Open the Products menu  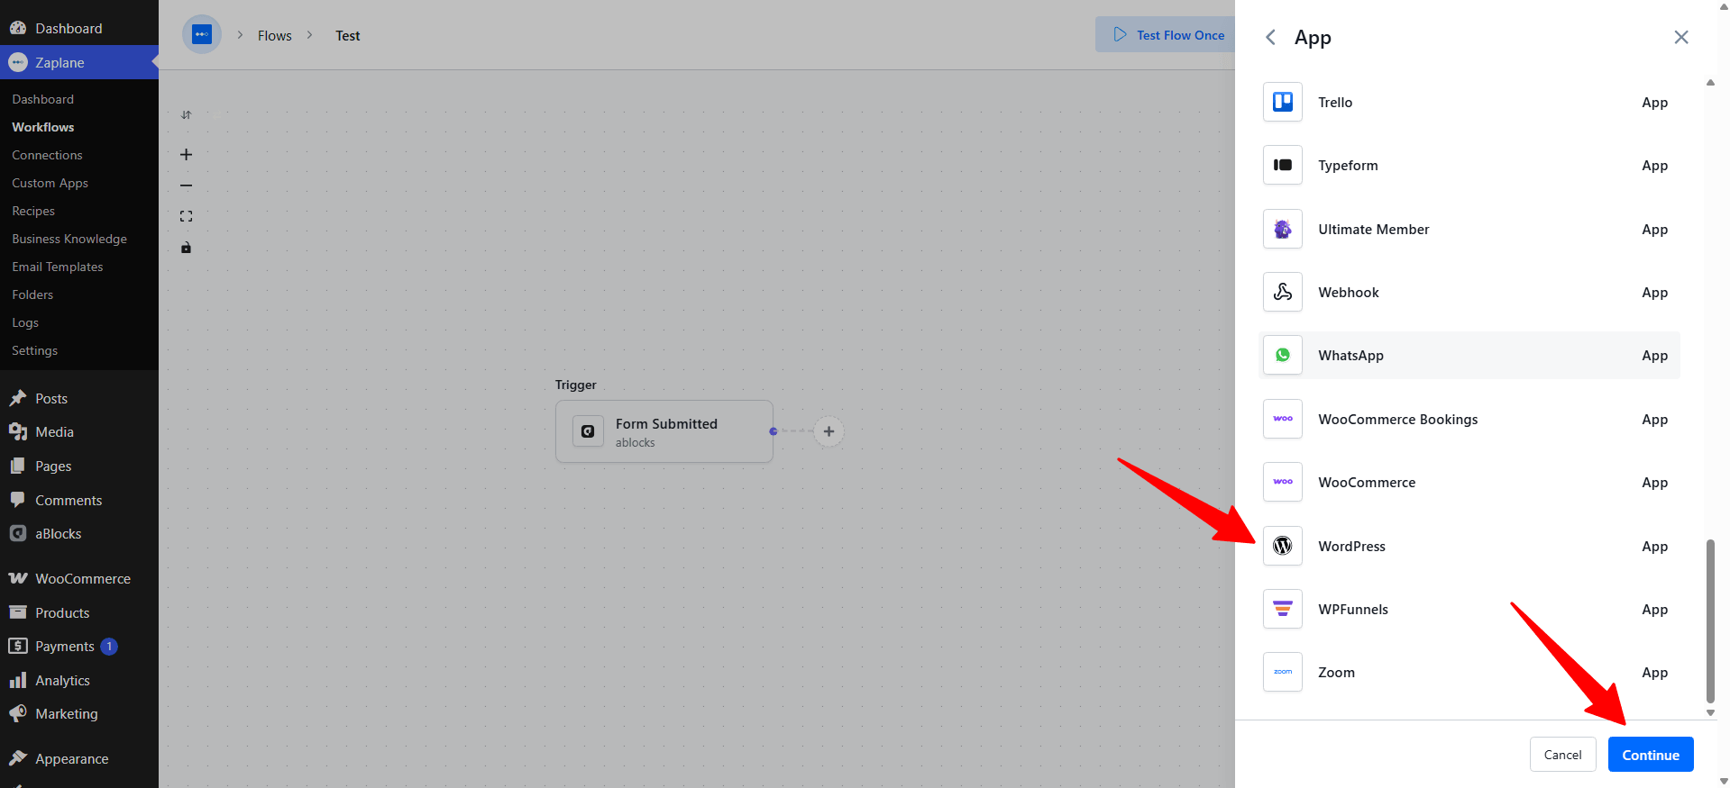(79, 613)
